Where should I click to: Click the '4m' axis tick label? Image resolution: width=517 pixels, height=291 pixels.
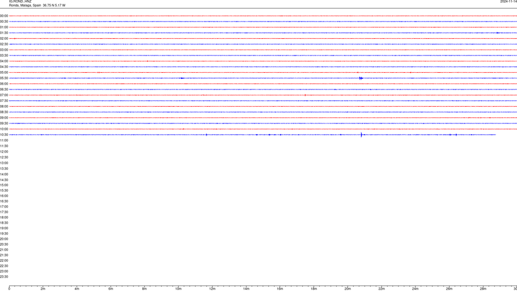[77, 289]
